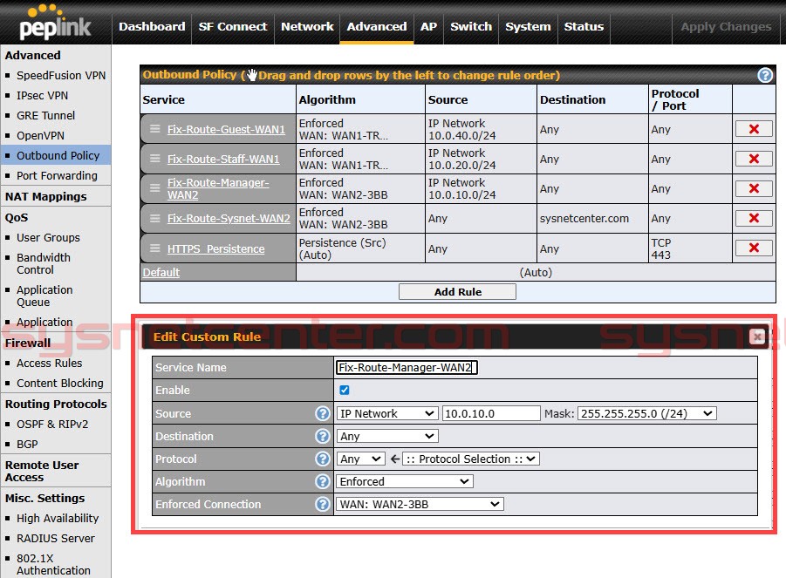This screenshot has height=578, width=786.
Task: Toggle the Enable checkbox
Action: [345, 391]
